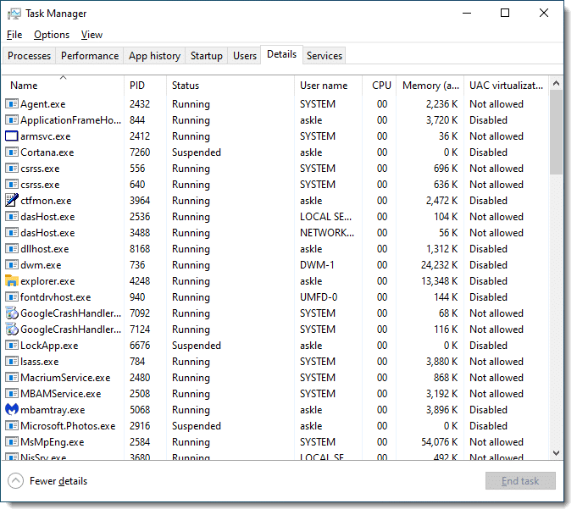The image size is (577, 515).
Task: Sort by the Memory column header
Action: pos(430,86)
